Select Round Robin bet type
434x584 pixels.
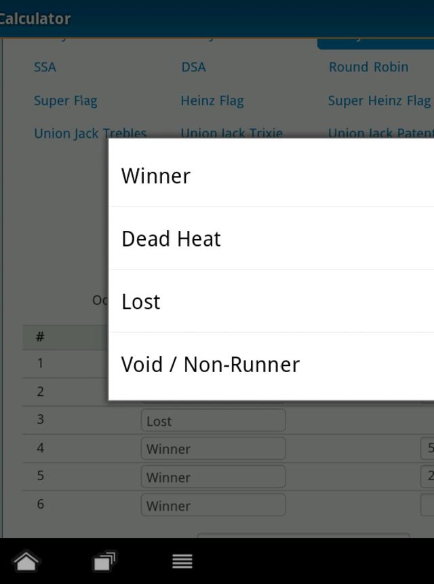368,67
